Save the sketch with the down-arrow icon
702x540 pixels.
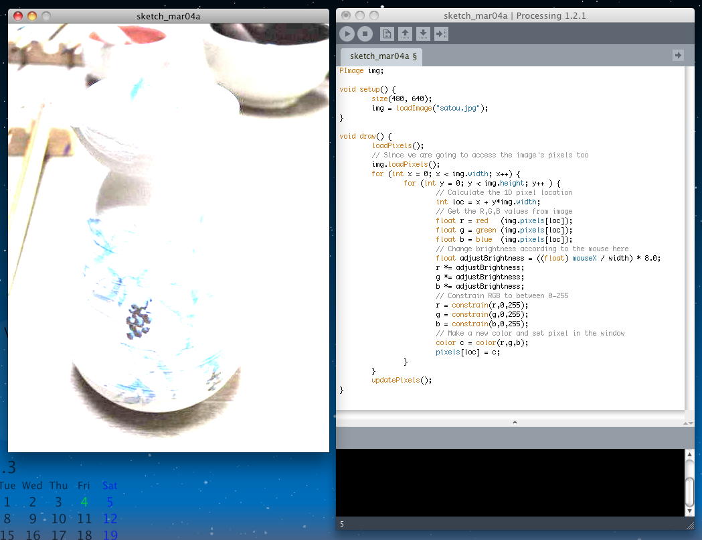pyautogui.click(x=423, y=33)
